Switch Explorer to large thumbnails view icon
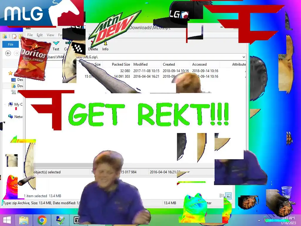Viewport: 301px width, 226px height. coord(228,196)
